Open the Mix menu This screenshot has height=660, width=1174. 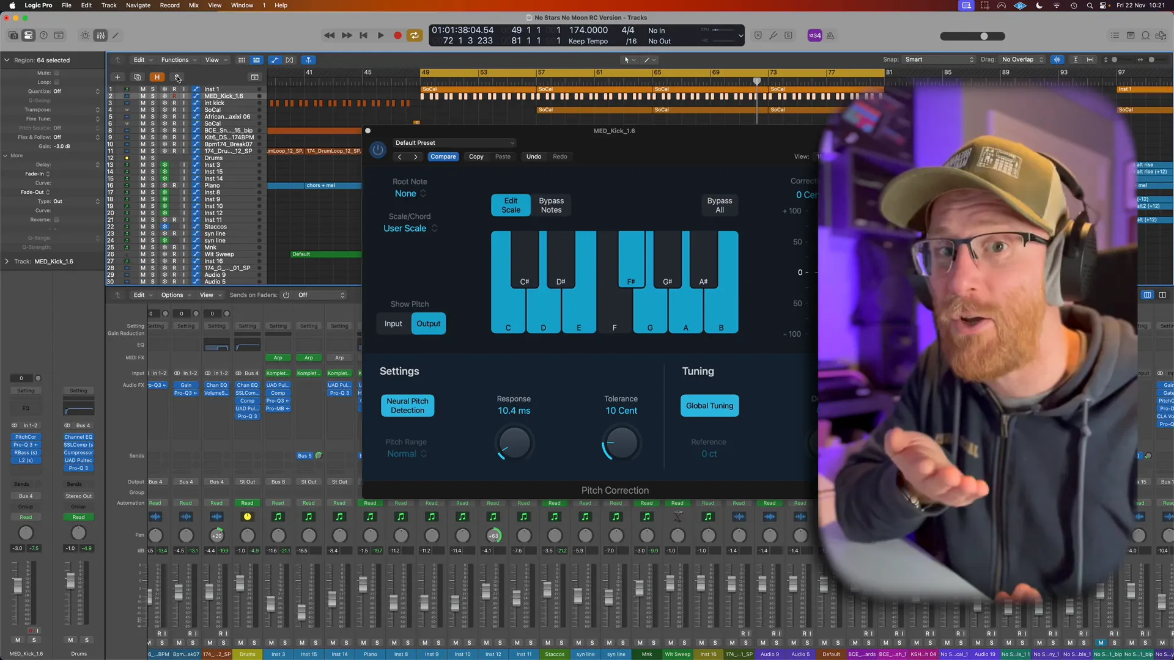(x=194, y=5)
